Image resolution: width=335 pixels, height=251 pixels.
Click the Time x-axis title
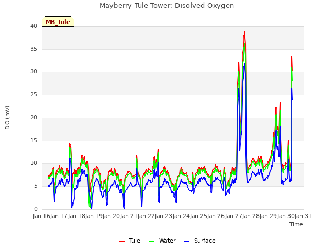(296, 224)
